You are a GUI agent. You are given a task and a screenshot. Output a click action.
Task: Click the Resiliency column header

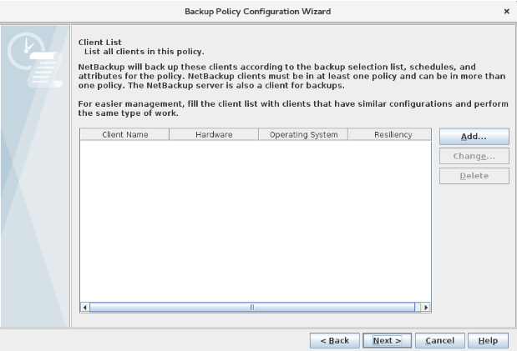390,135
